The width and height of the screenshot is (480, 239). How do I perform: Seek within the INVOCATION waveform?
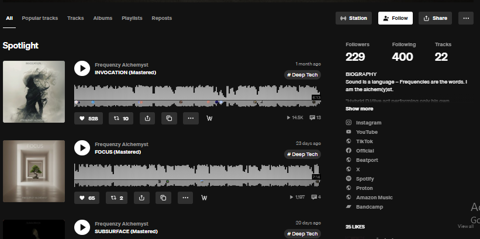click(x=193, y=95)
